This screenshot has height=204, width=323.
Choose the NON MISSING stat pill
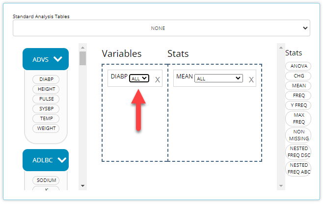(x=298, y=135)
